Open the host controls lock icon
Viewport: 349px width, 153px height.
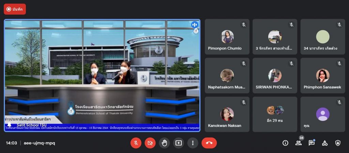[338, 143]
